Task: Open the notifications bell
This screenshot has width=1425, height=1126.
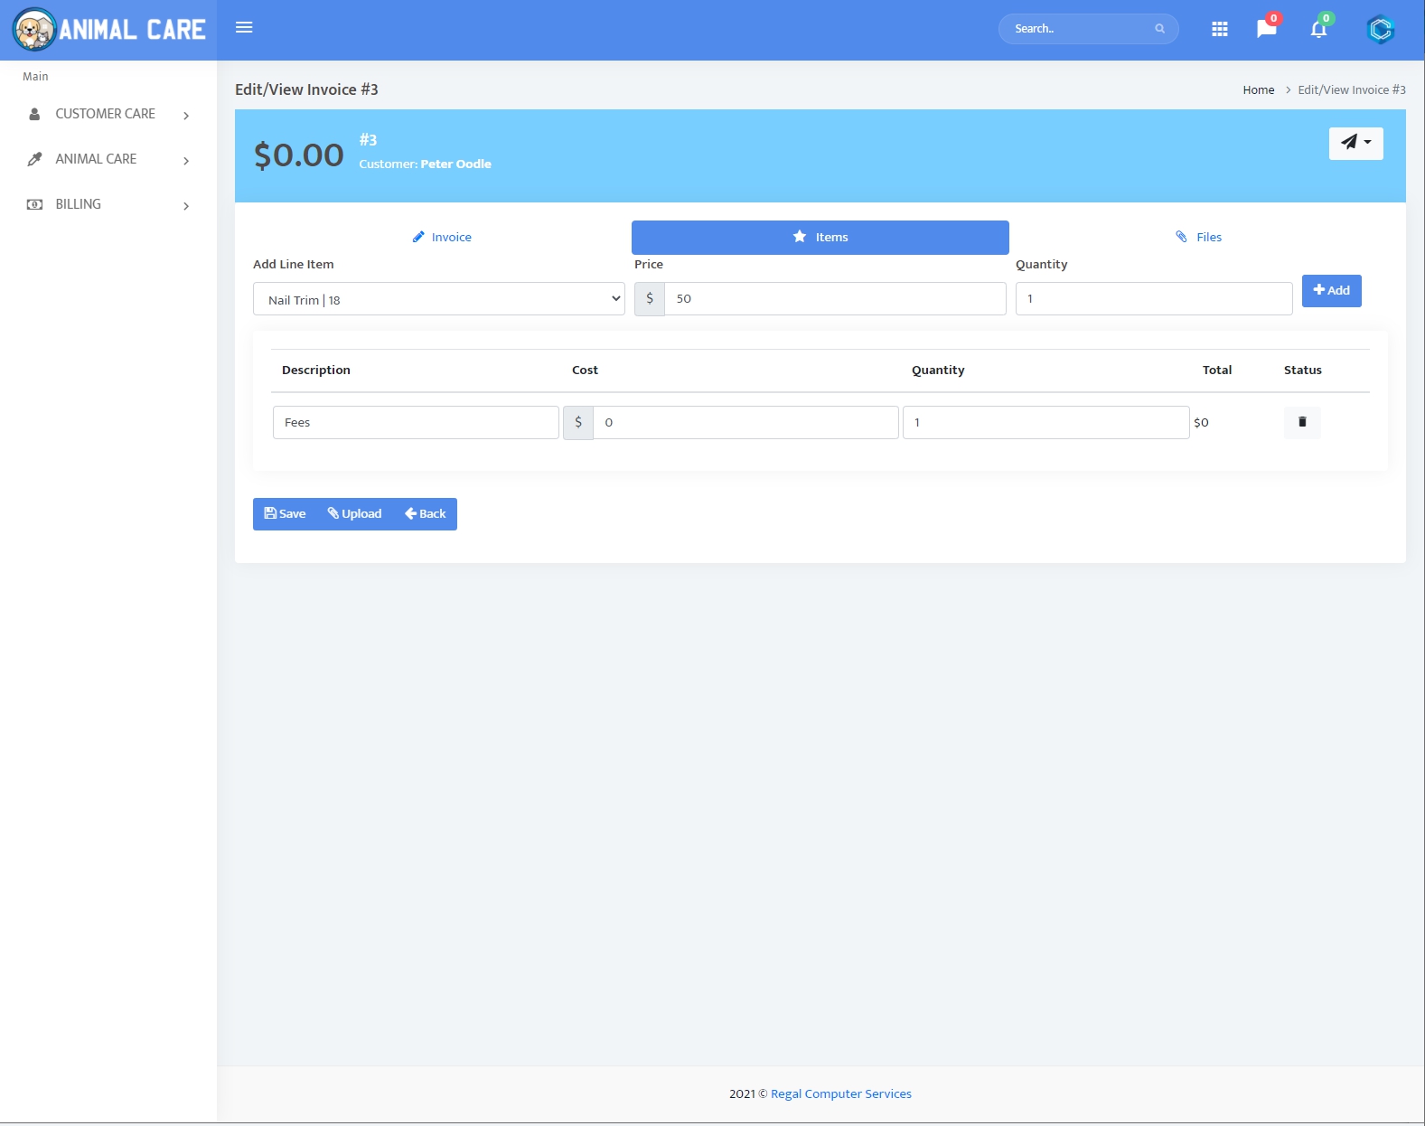Action: [x=1318, y=29]
